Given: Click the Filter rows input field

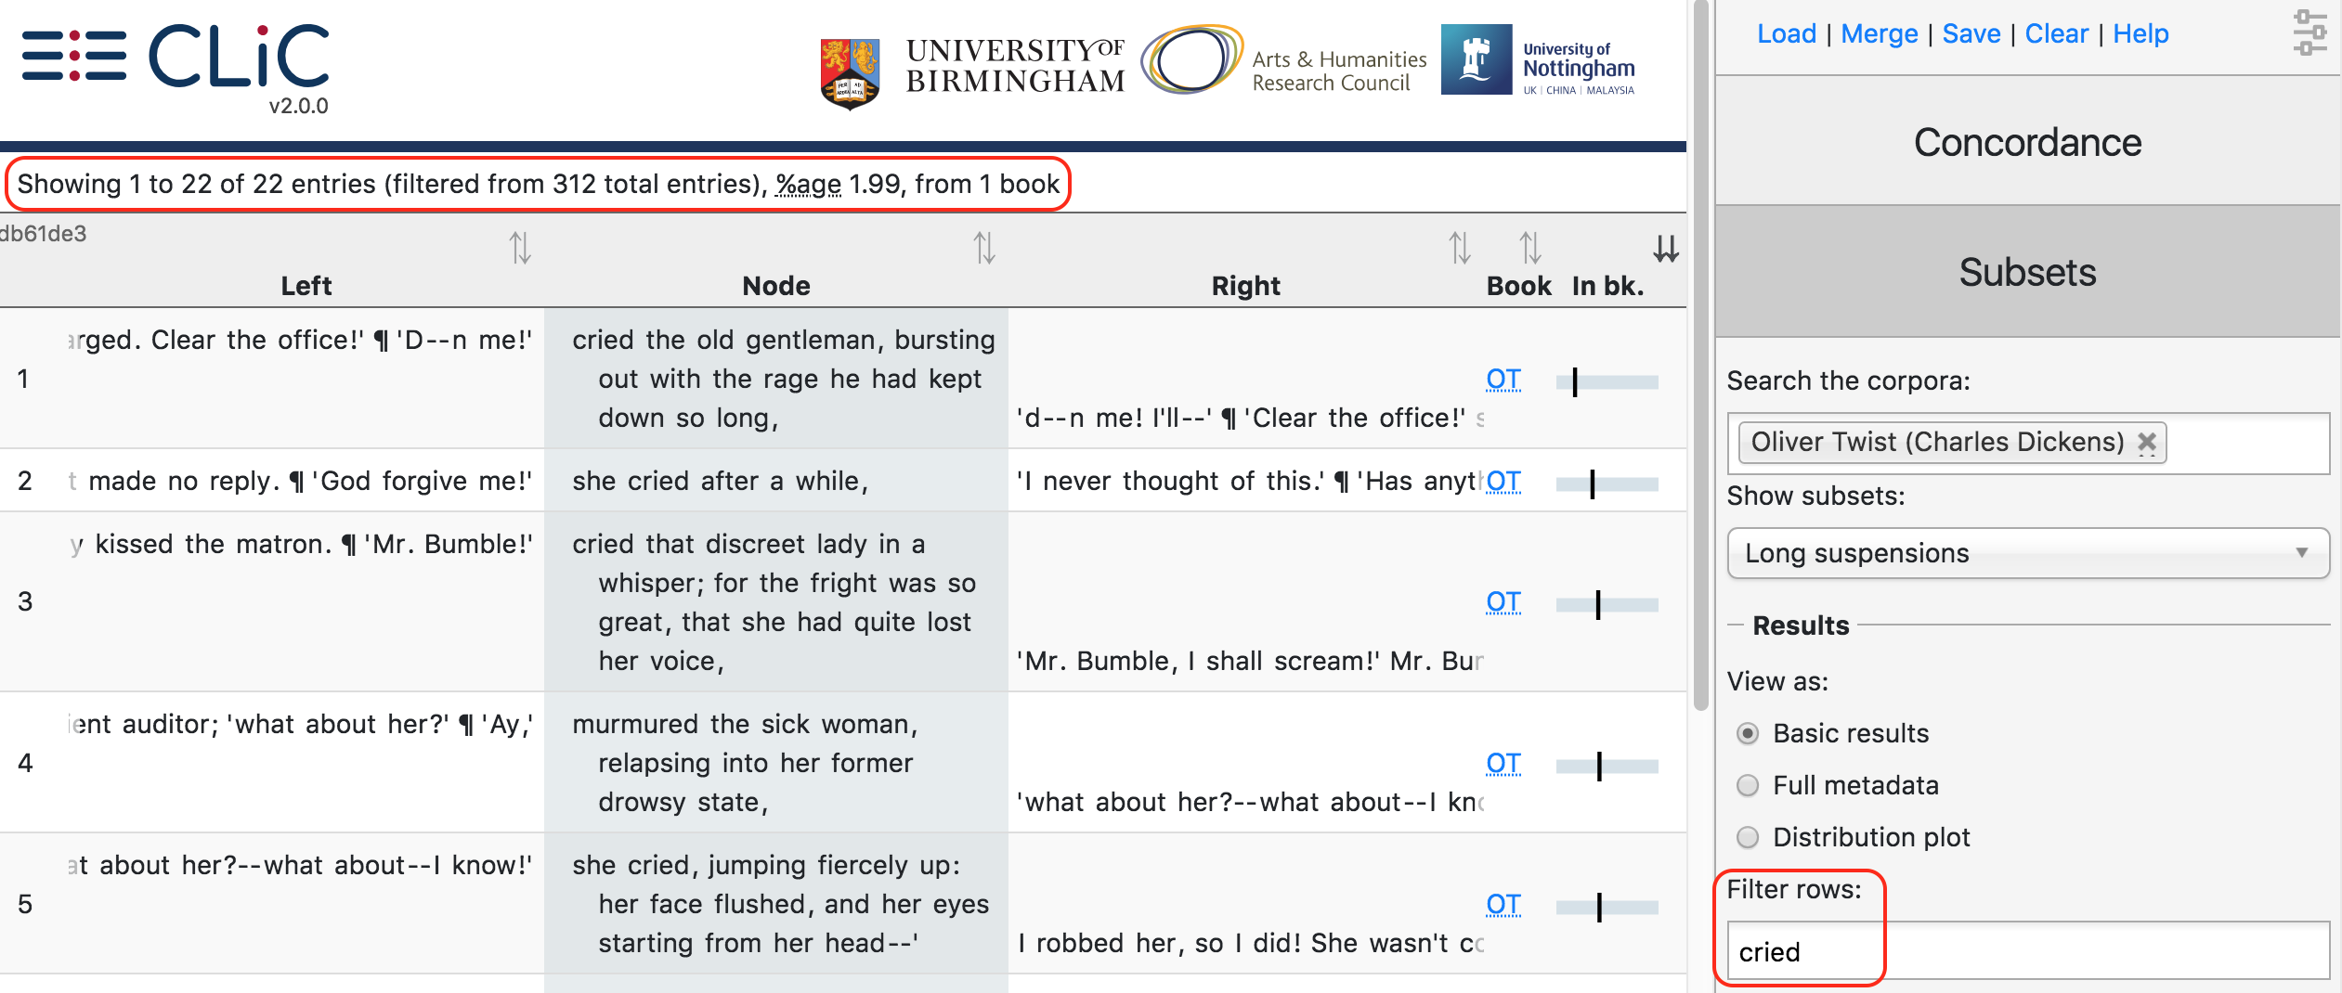Looking at the screenshot, I should pos(2028,951).
